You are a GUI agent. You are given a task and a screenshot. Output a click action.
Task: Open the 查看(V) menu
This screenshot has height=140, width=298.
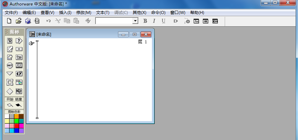pyautogui.click(x=48, y=13)
